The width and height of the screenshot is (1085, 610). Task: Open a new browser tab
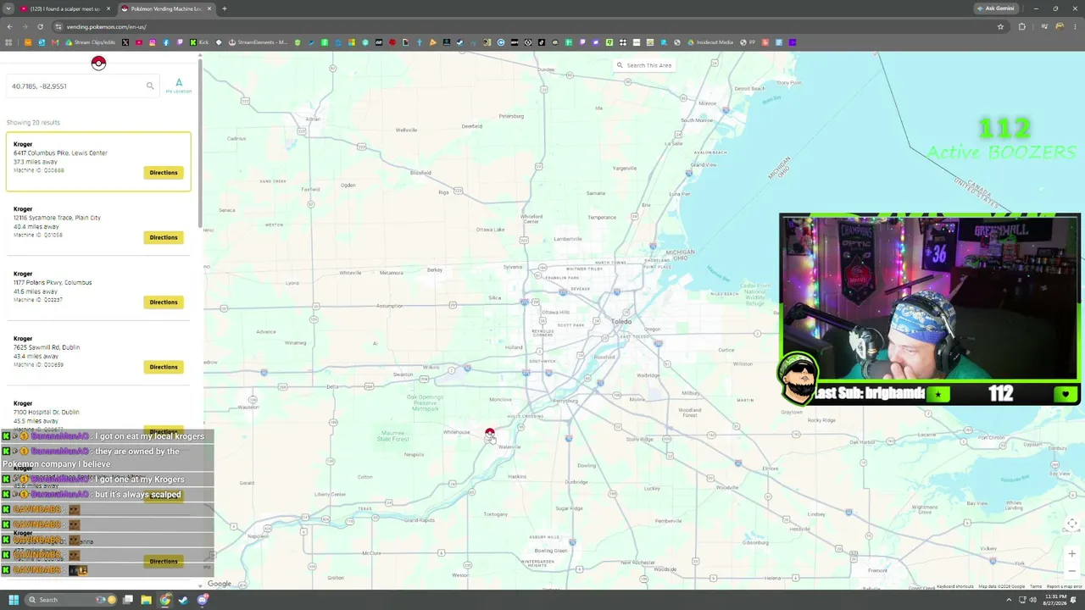coord(225,8)
